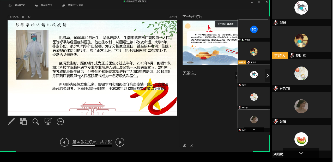Go to the previous slide arrow
The width and height of the screenshot is (333, 162).
click(64, 142)
